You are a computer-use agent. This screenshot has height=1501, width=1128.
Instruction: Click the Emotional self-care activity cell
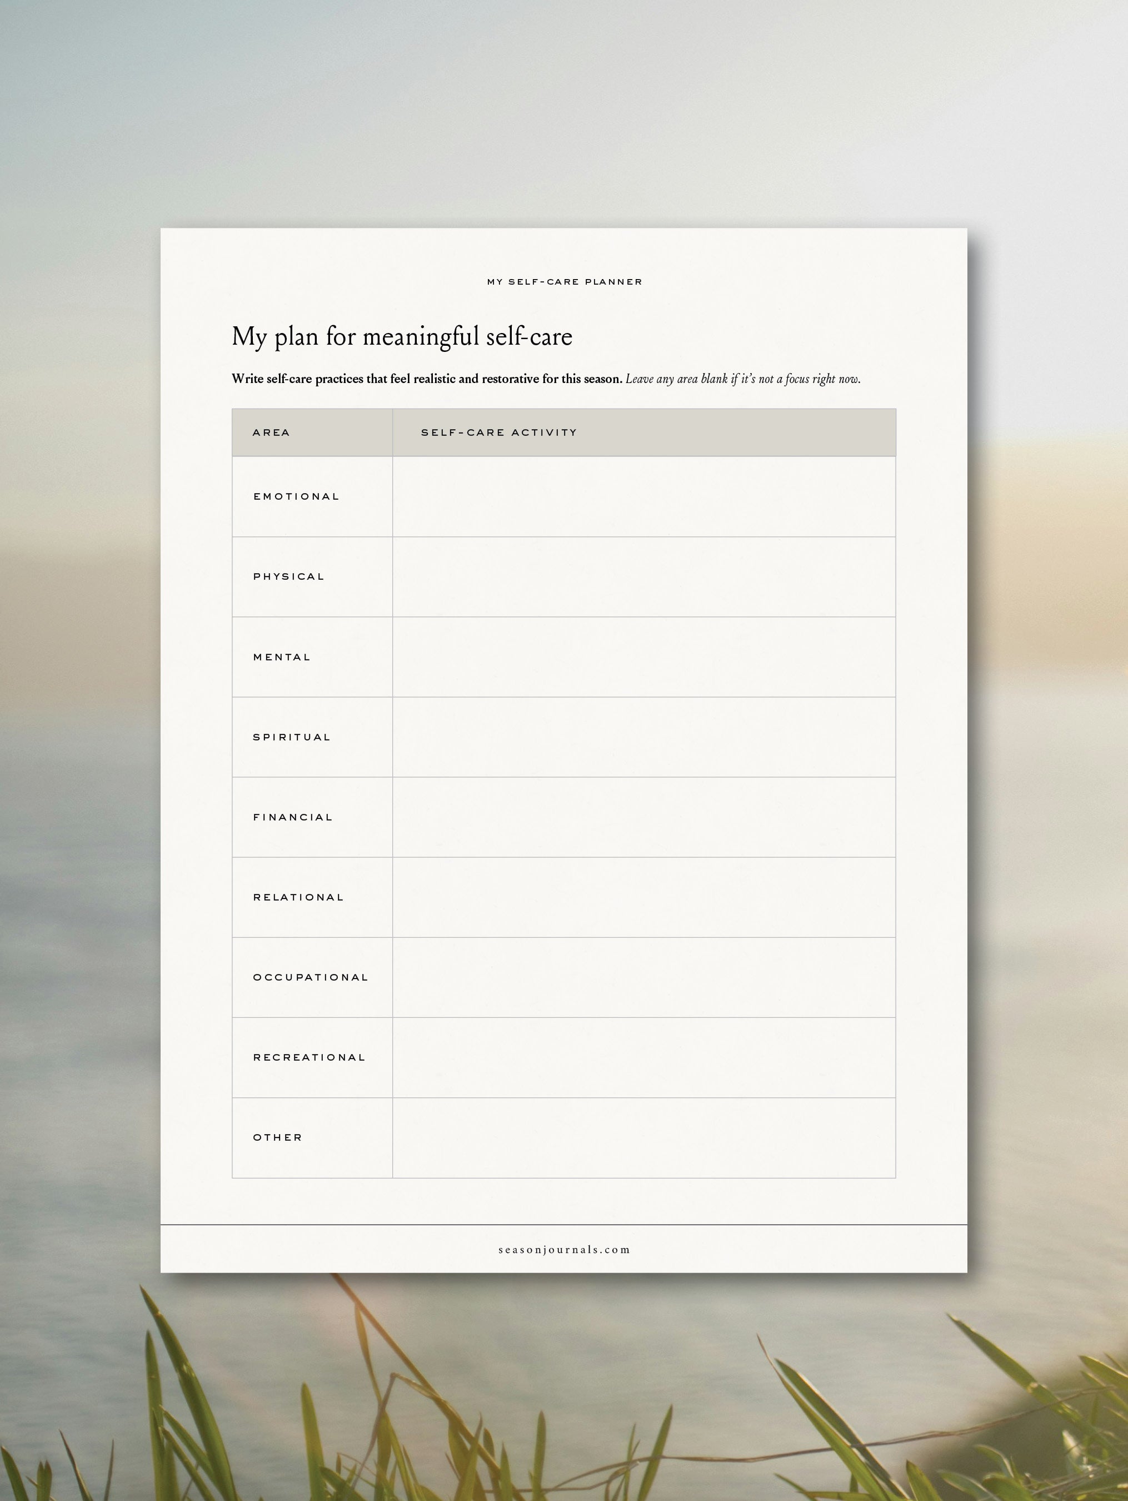(643, 496)
